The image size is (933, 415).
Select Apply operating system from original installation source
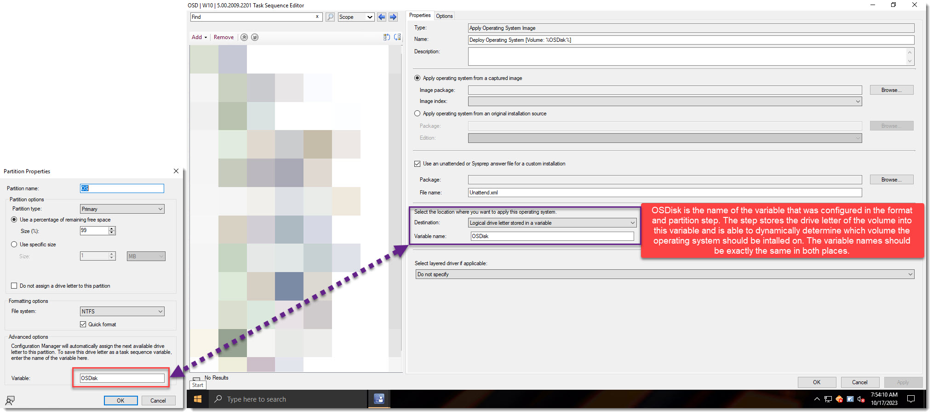[x=417, y=114]
